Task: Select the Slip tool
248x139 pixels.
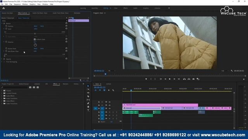Action: coord(88,100)
